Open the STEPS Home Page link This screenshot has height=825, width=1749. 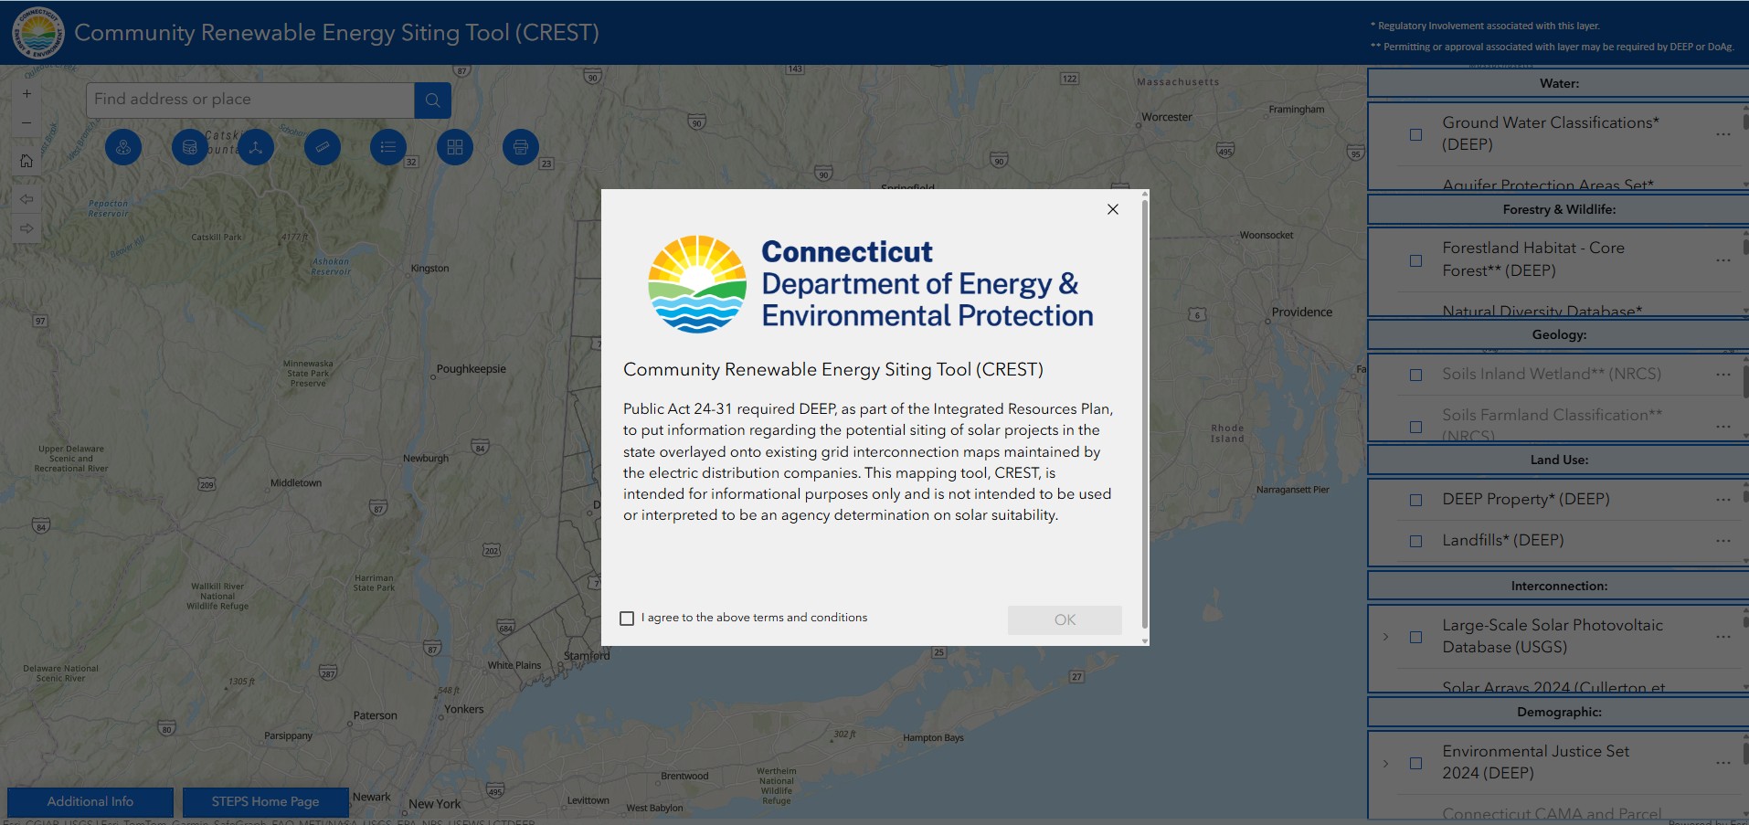(x=265, y=801)
